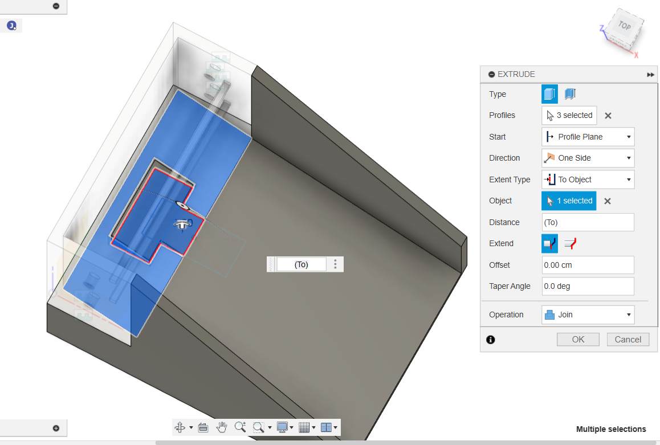The image size is (660, 445).
Task: Click the Object '1 selected' selector
Action: (x=569, y=201)
